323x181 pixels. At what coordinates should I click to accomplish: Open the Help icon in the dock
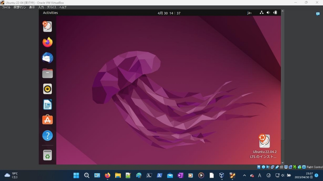point(47,135)
